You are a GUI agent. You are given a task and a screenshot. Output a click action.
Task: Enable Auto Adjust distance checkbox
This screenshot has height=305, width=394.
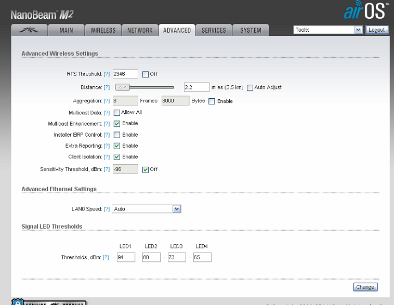coord(250,87)
